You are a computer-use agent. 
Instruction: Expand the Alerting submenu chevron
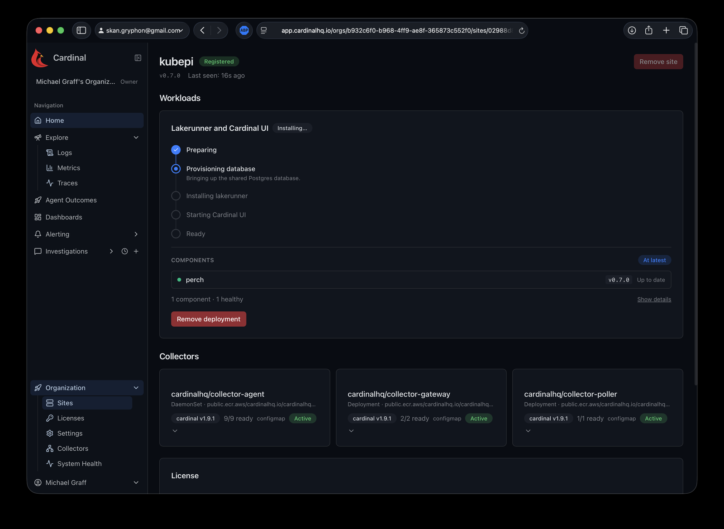(136, 234)
